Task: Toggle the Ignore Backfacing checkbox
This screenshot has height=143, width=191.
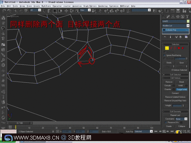Action: pos(165,55)
